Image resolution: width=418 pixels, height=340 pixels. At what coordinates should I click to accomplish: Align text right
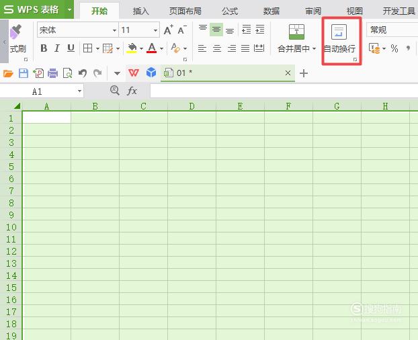click(231, 48)
